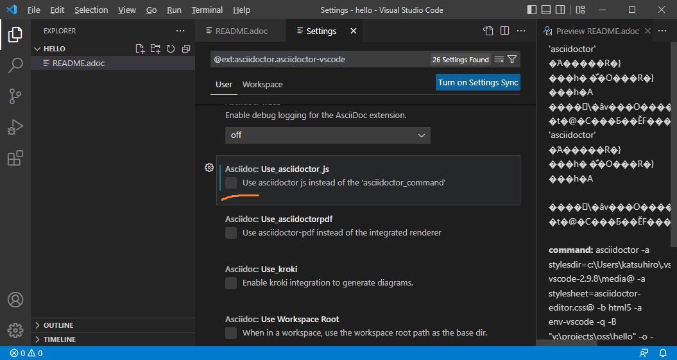Open the Edit menu

57,10
